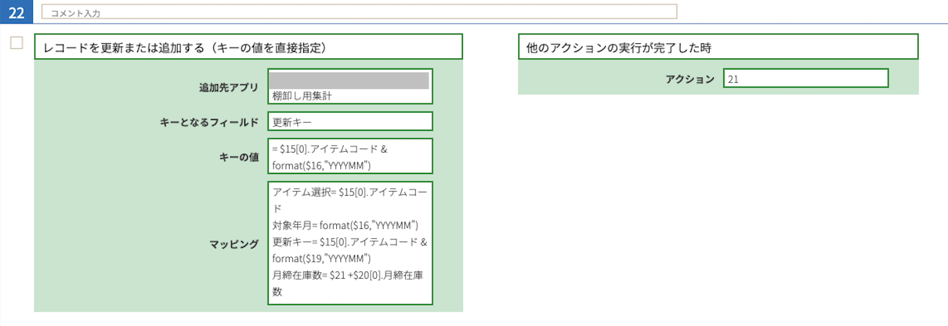The height and width of the screenshot is (326, 948).
Task: Click the アイテム選択 mapping line
Action: 349,192
